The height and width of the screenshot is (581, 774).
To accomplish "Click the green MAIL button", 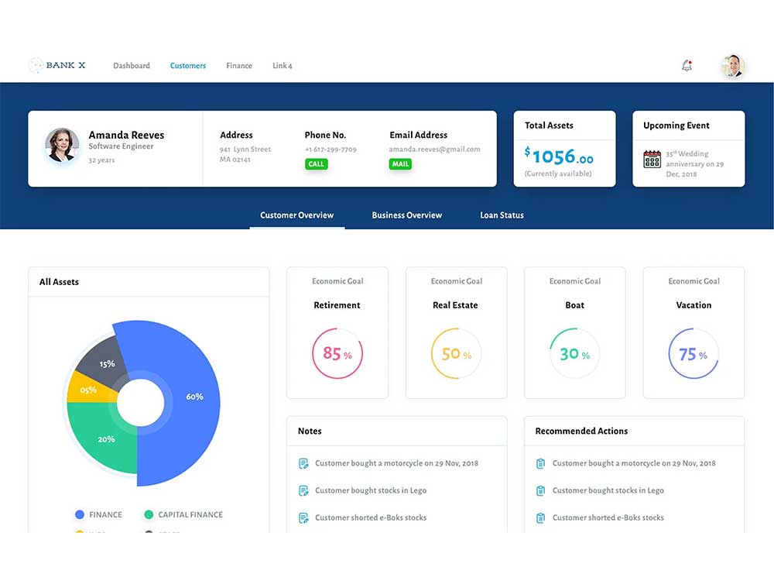I will pos(400,164).
